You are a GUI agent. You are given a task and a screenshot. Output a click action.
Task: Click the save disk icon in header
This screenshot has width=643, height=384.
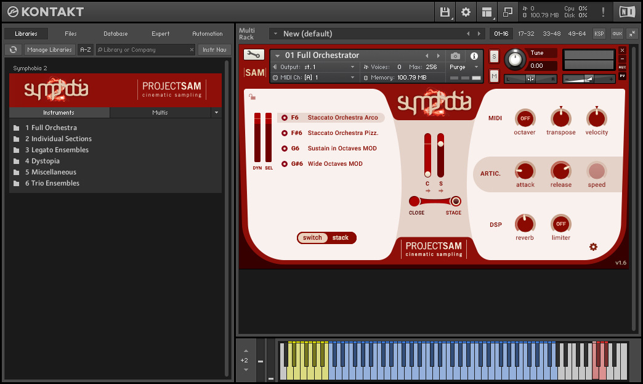[445, 12]
